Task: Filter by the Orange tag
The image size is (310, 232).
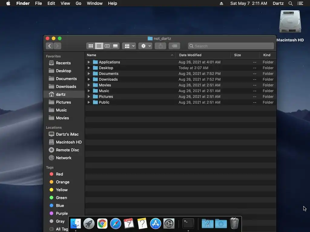Action: [x=64, y=182]
